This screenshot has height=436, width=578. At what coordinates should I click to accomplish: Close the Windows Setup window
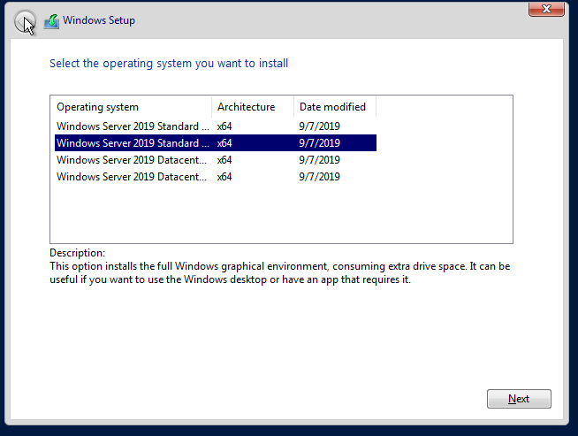pyautogui.click(x=546, y=9)
